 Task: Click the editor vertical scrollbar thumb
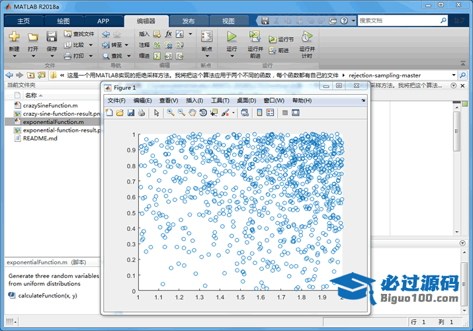(x=456, y=132)
